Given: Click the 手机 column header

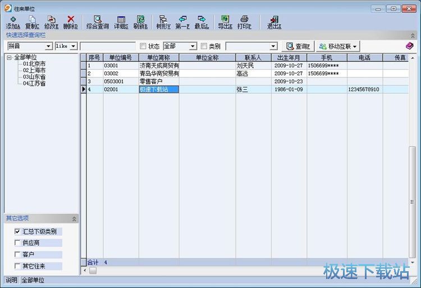Looking at the screenshot, I should tap(327, 58).
